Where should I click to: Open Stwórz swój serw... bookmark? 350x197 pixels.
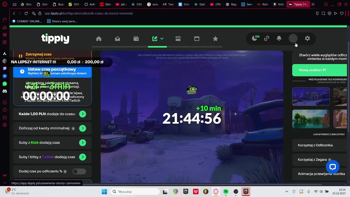(62, 21)
